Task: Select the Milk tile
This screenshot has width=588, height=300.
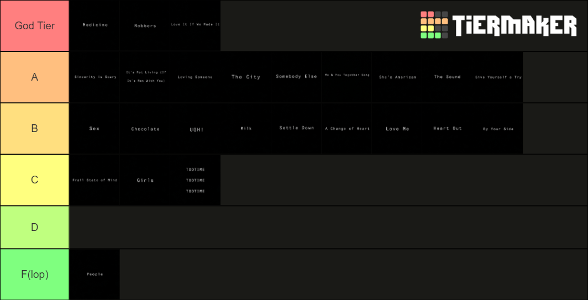Action: click(245, 128)
